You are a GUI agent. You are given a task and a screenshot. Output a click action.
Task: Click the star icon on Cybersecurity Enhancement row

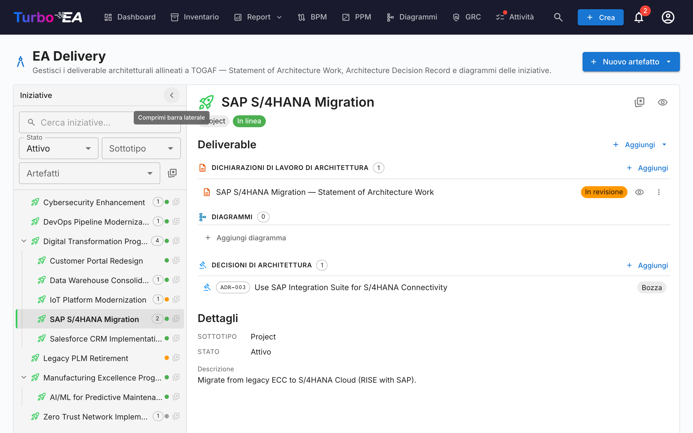pos(176,202)
